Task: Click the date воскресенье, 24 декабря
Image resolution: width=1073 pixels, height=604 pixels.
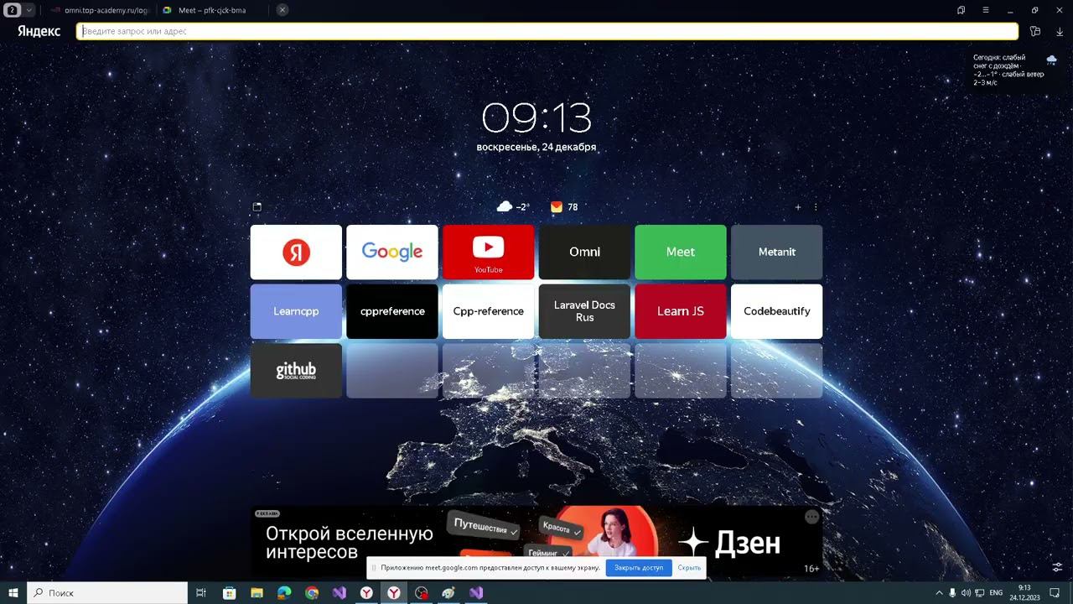Action: (536, 147)
